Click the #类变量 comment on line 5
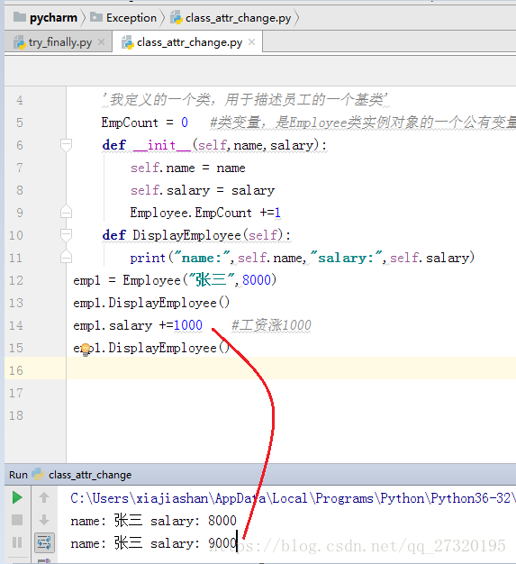 click(x=363, y=123)
